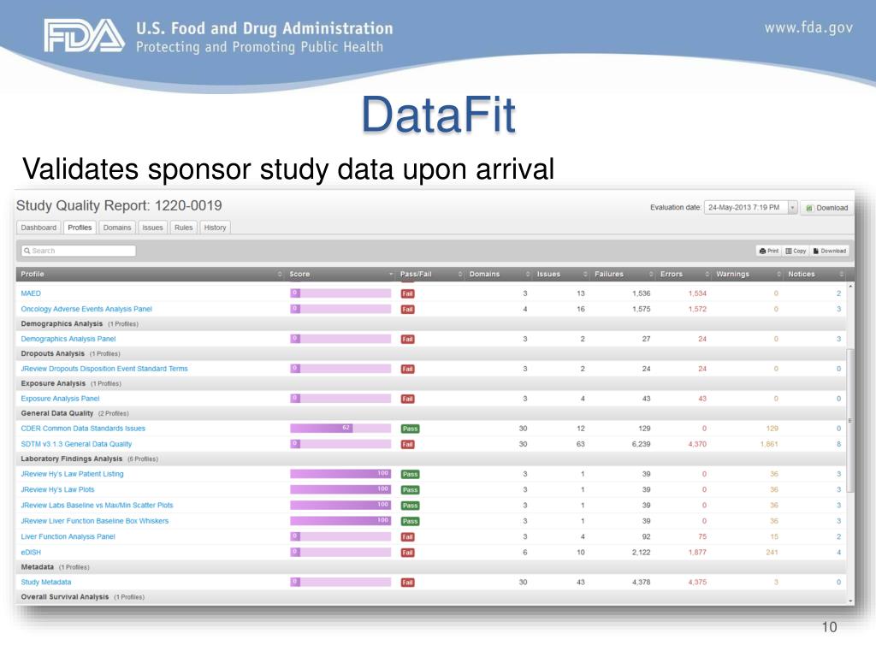Open JReview Liver Function Baseline Box Whiskers
The height and width of the screenshot is (657, 876).
coord(95,521)
